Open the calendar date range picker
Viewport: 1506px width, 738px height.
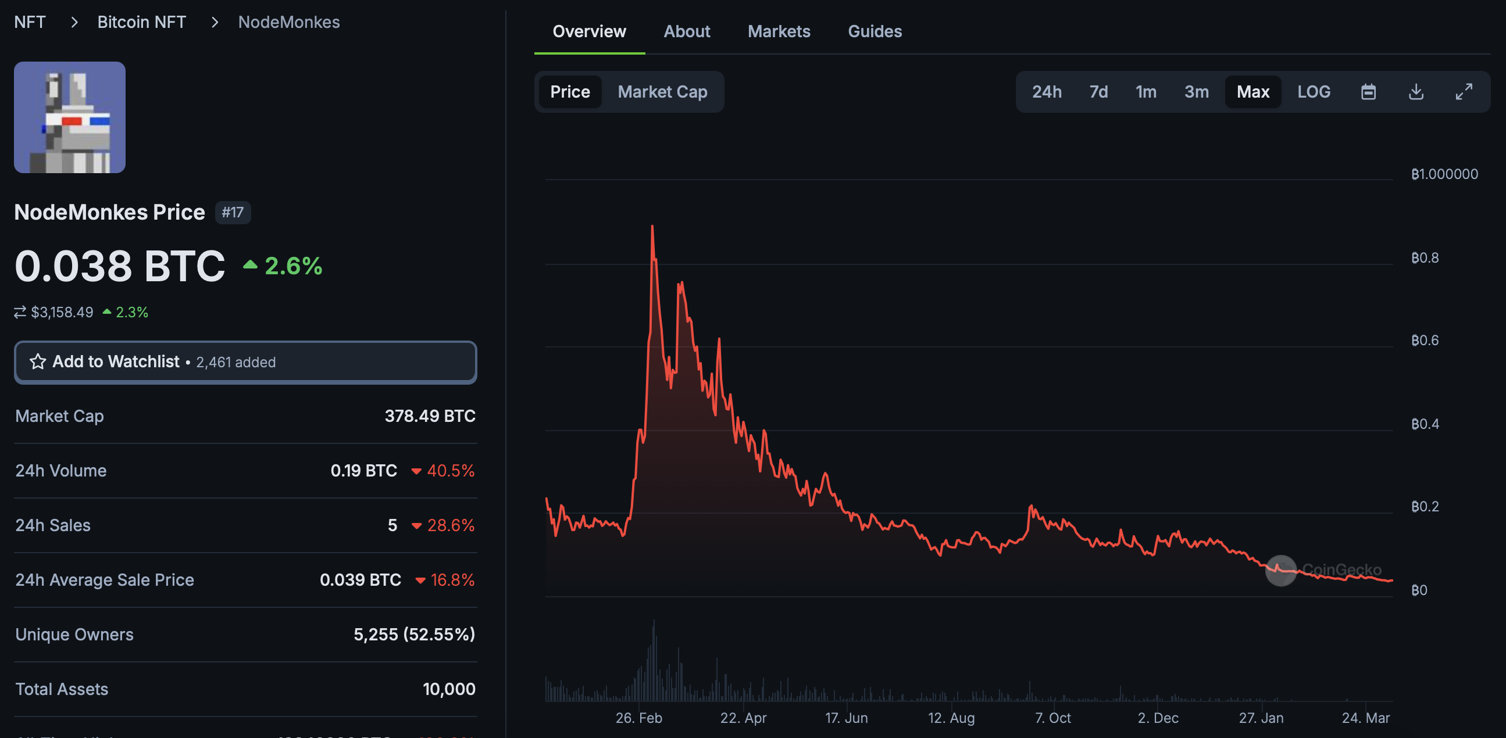click(1368, 92)
